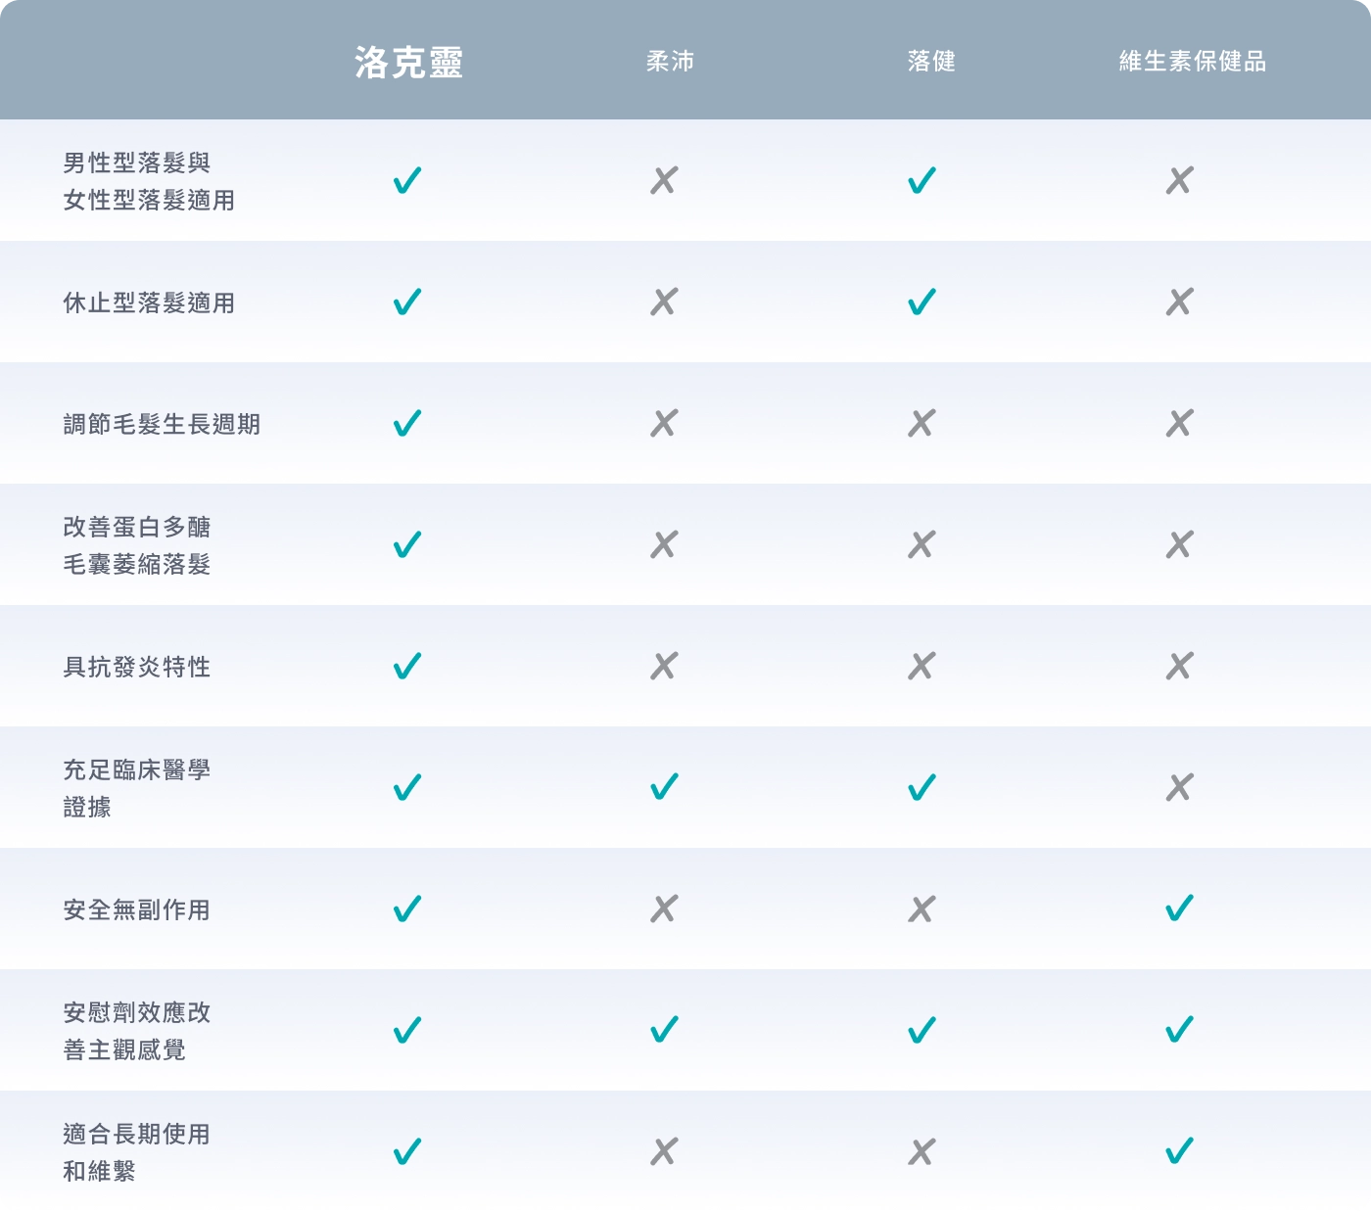Click 柔沛 checkmark in 安慰劑效應 row
Image resolution: width=1371 pixels, height=1212 pixels.
[664, 1030]
